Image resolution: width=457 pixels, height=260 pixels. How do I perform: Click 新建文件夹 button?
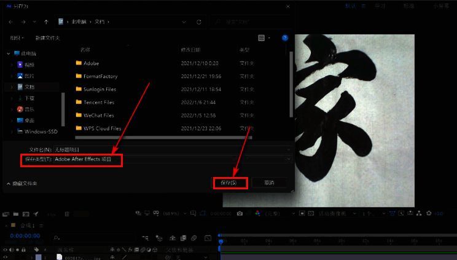pos(47,38)
